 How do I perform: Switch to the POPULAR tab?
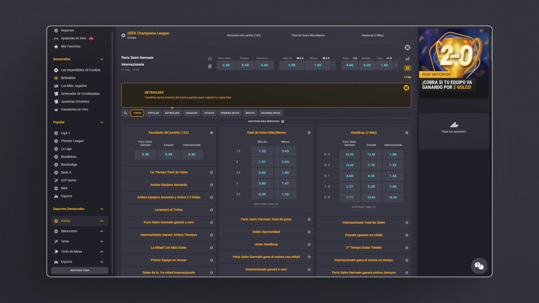[x=153, y=113]
